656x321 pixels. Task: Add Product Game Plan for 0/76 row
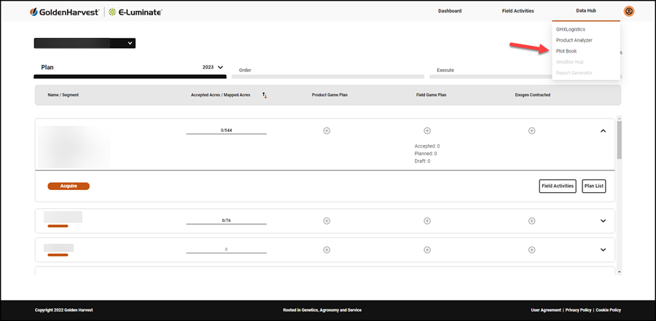(327, 221)
